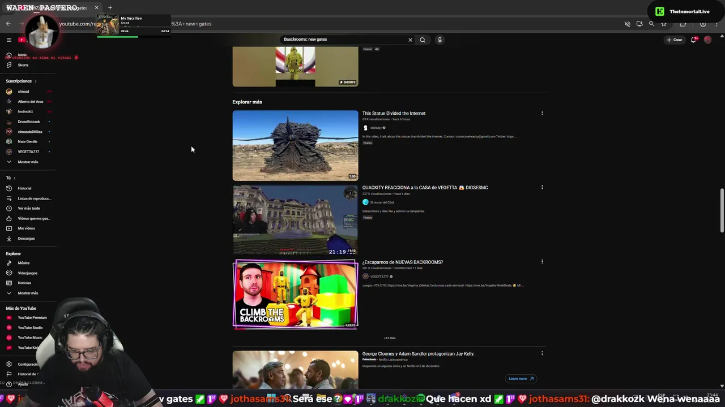
Task: Expand Mostrar más under Explorar
Action: [x=28, y=293]
